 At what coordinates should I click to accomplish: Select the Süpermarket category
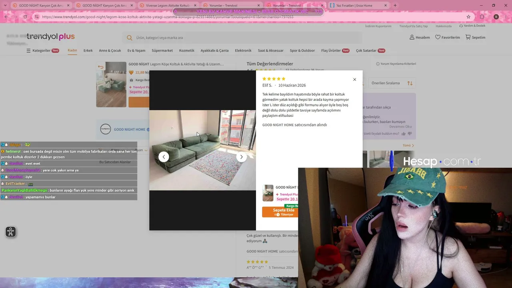[x=162, y=50]
